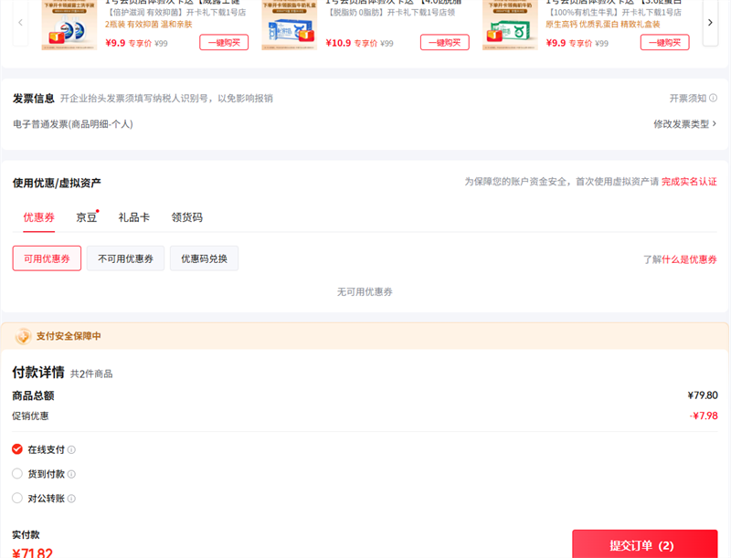The image size is (731, 558).
Task: Click 一键购买 for the ¥10.9 product
Action: [444, 43]
